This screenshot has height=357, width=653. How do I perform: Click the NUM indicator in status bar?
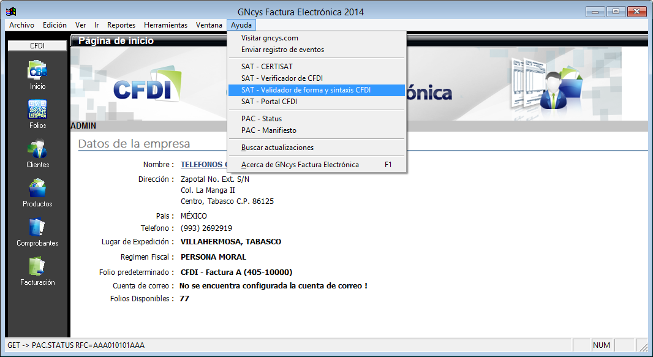602,345
